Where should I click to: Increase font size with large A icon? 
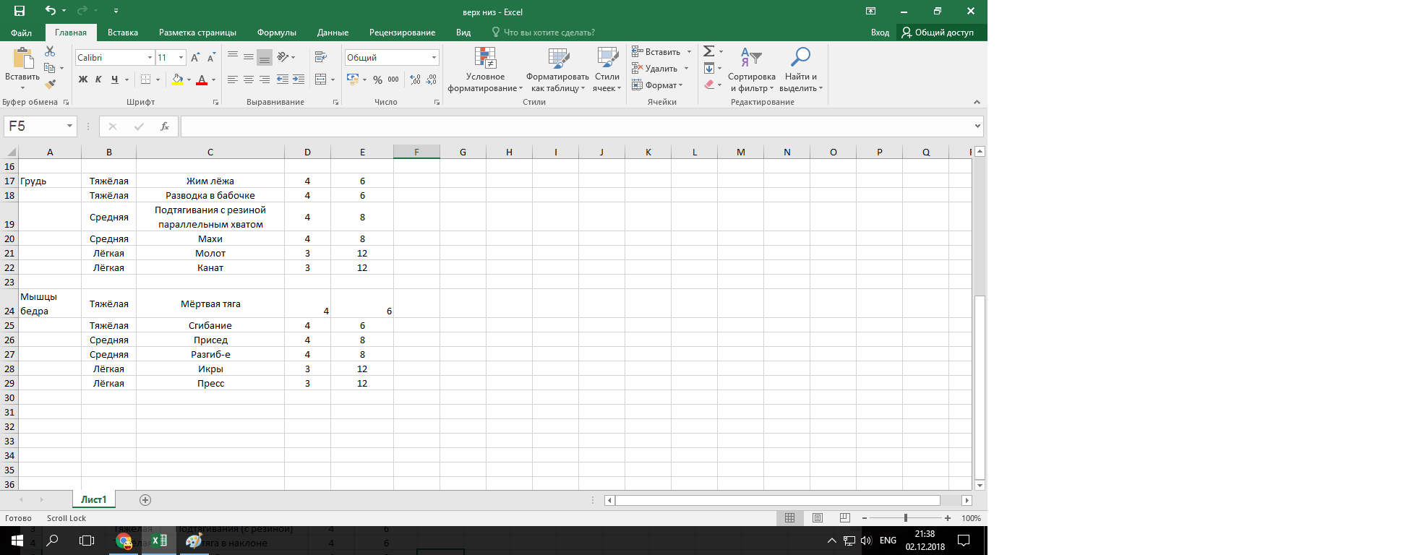coord(195,57)
